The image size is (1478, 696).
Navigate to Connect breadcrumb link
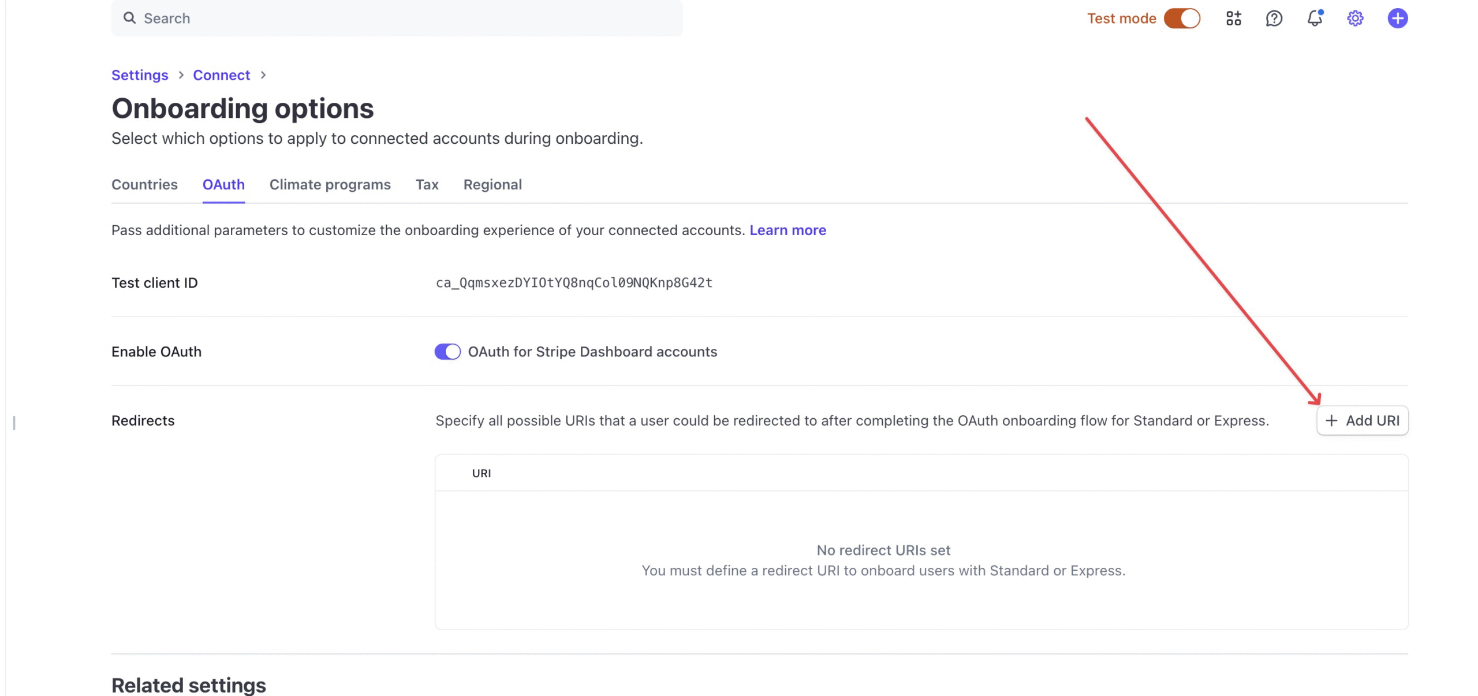pyautogui.click(x=221, y=75)
